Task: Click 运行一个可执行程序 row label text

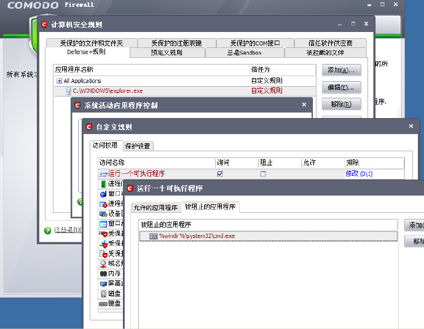Action: pos(136,173)
